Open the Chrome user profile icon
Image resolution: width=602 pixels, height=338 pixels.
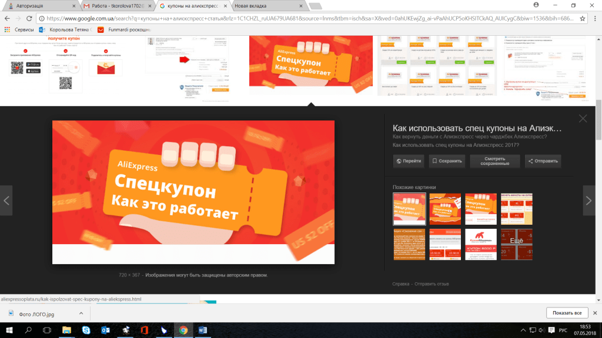point(536,5)
